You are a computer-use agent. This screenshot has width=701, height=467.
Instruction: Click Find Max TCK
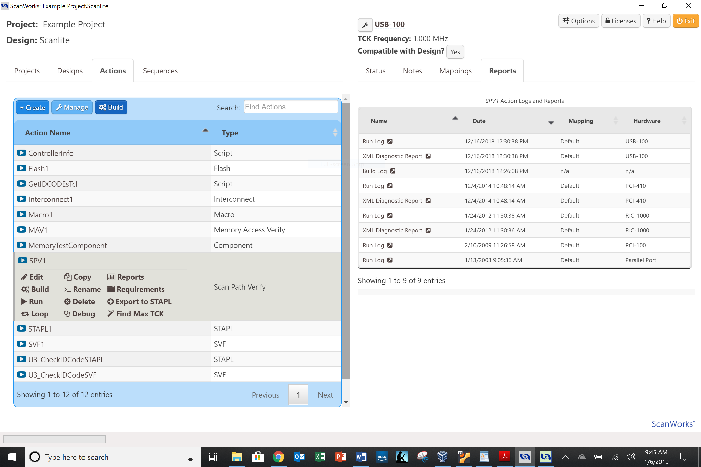[136, 314]
